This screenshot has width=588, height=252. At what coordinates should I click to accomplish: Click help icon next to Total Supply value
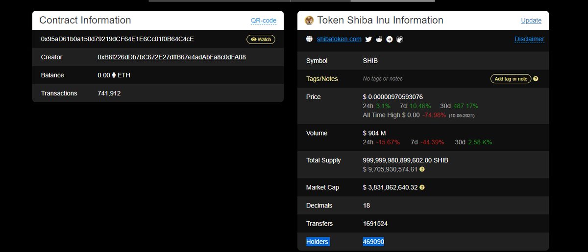422,169
